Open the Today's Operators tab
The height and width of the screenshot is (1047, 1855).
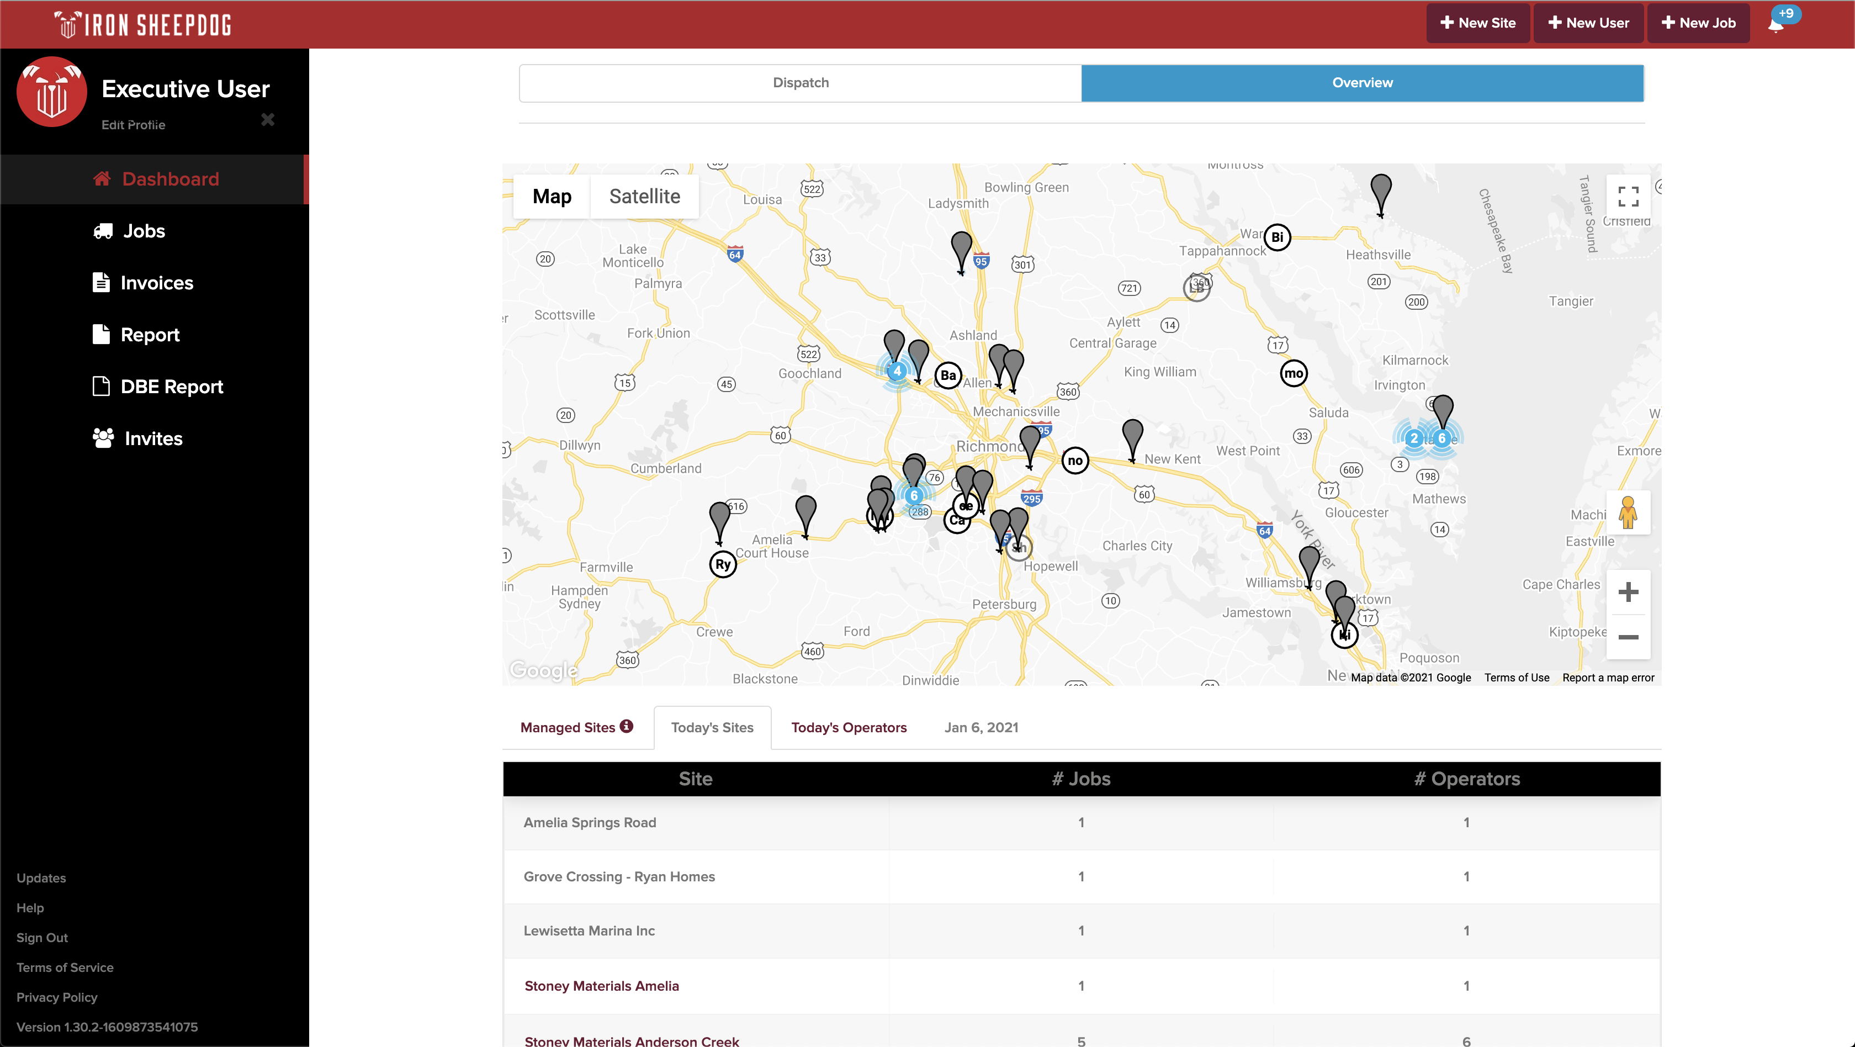(x=849, y=727)
